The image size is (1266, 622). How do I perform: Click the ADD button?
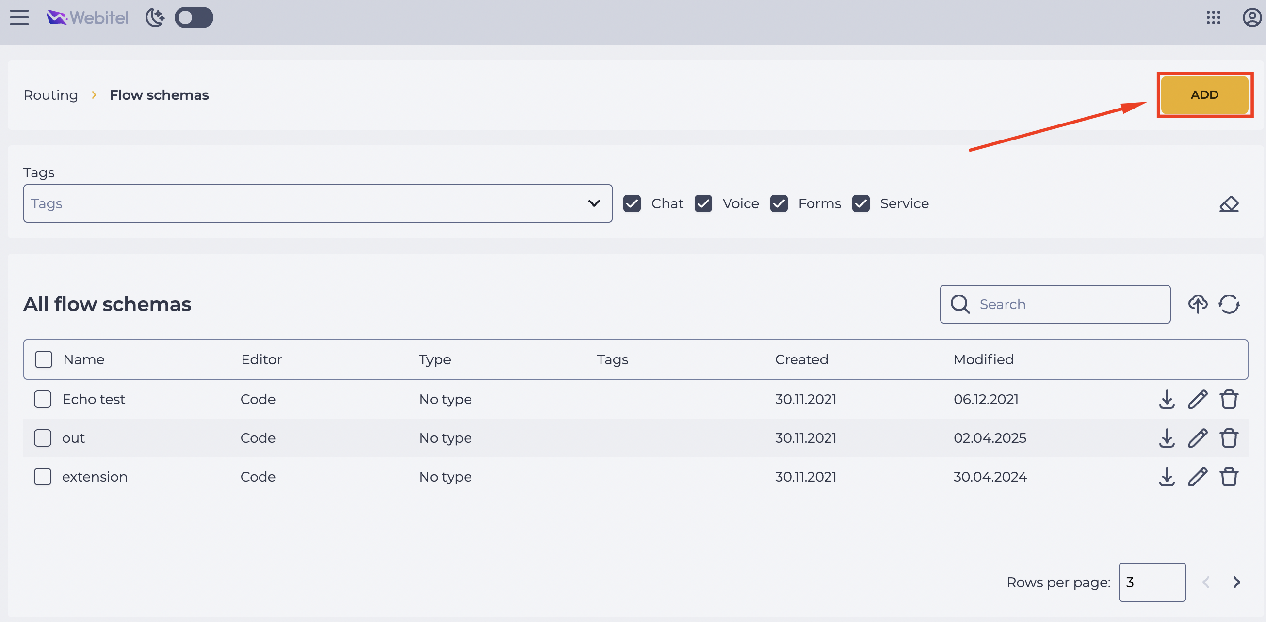(1204, 95)
